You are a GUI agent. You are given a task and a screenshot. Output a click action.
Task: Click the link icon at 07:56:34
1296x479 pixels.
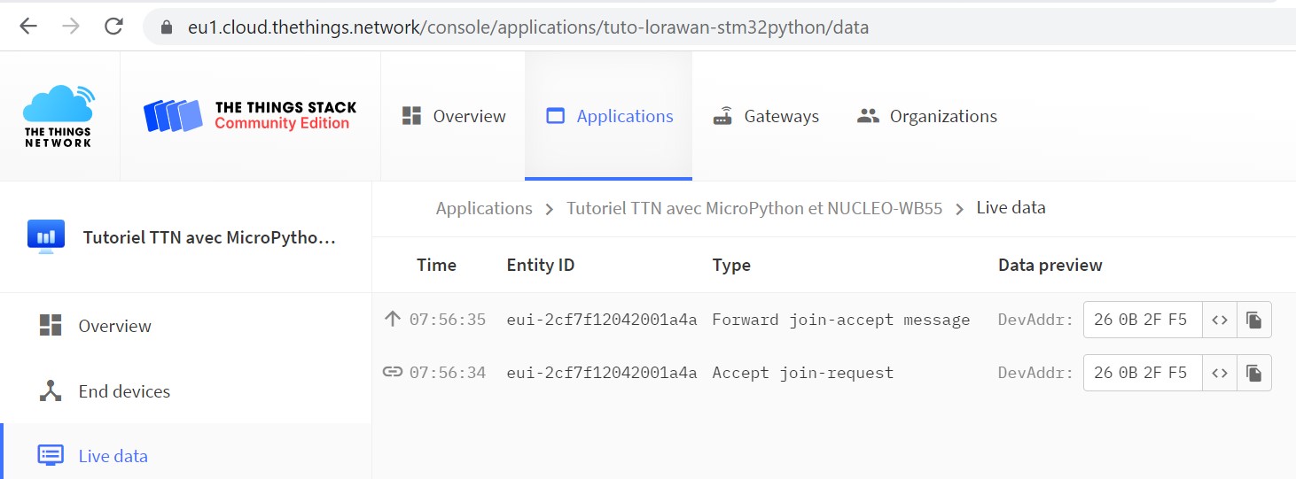click(393, 372)
